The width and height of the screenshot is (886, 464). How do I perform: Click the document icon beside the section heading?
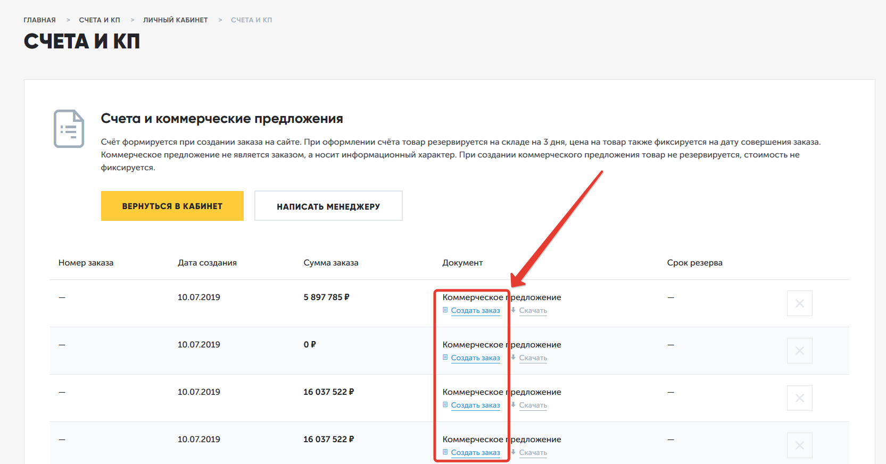[x=69, y=129]
